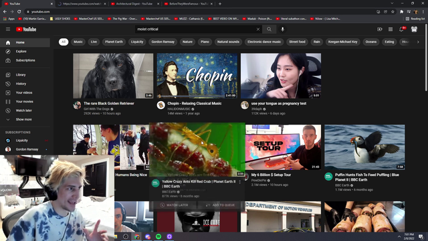
Task: Click the magnifier search button
Action: [x=269, y=29]
